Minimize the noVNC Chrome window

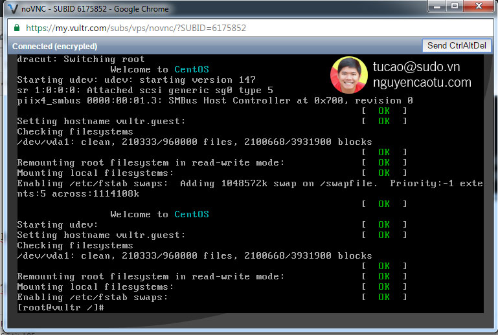[x=436, y=6]
